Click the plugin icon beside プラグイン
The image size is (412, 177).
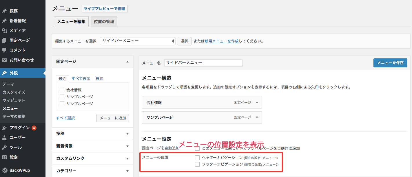[x=4, y=128]
